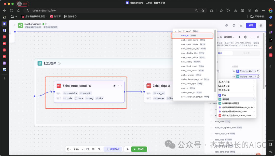
Task: Run the 6xhs_note_detail node with play icon
Action: (115, 86)
